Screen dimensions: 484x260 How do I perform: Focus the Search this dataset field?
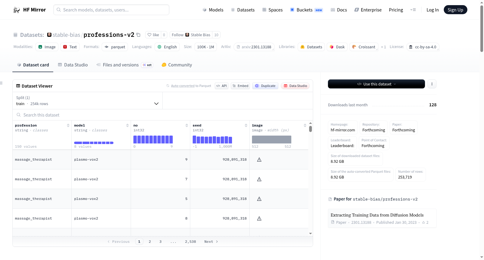click(163, 115)
